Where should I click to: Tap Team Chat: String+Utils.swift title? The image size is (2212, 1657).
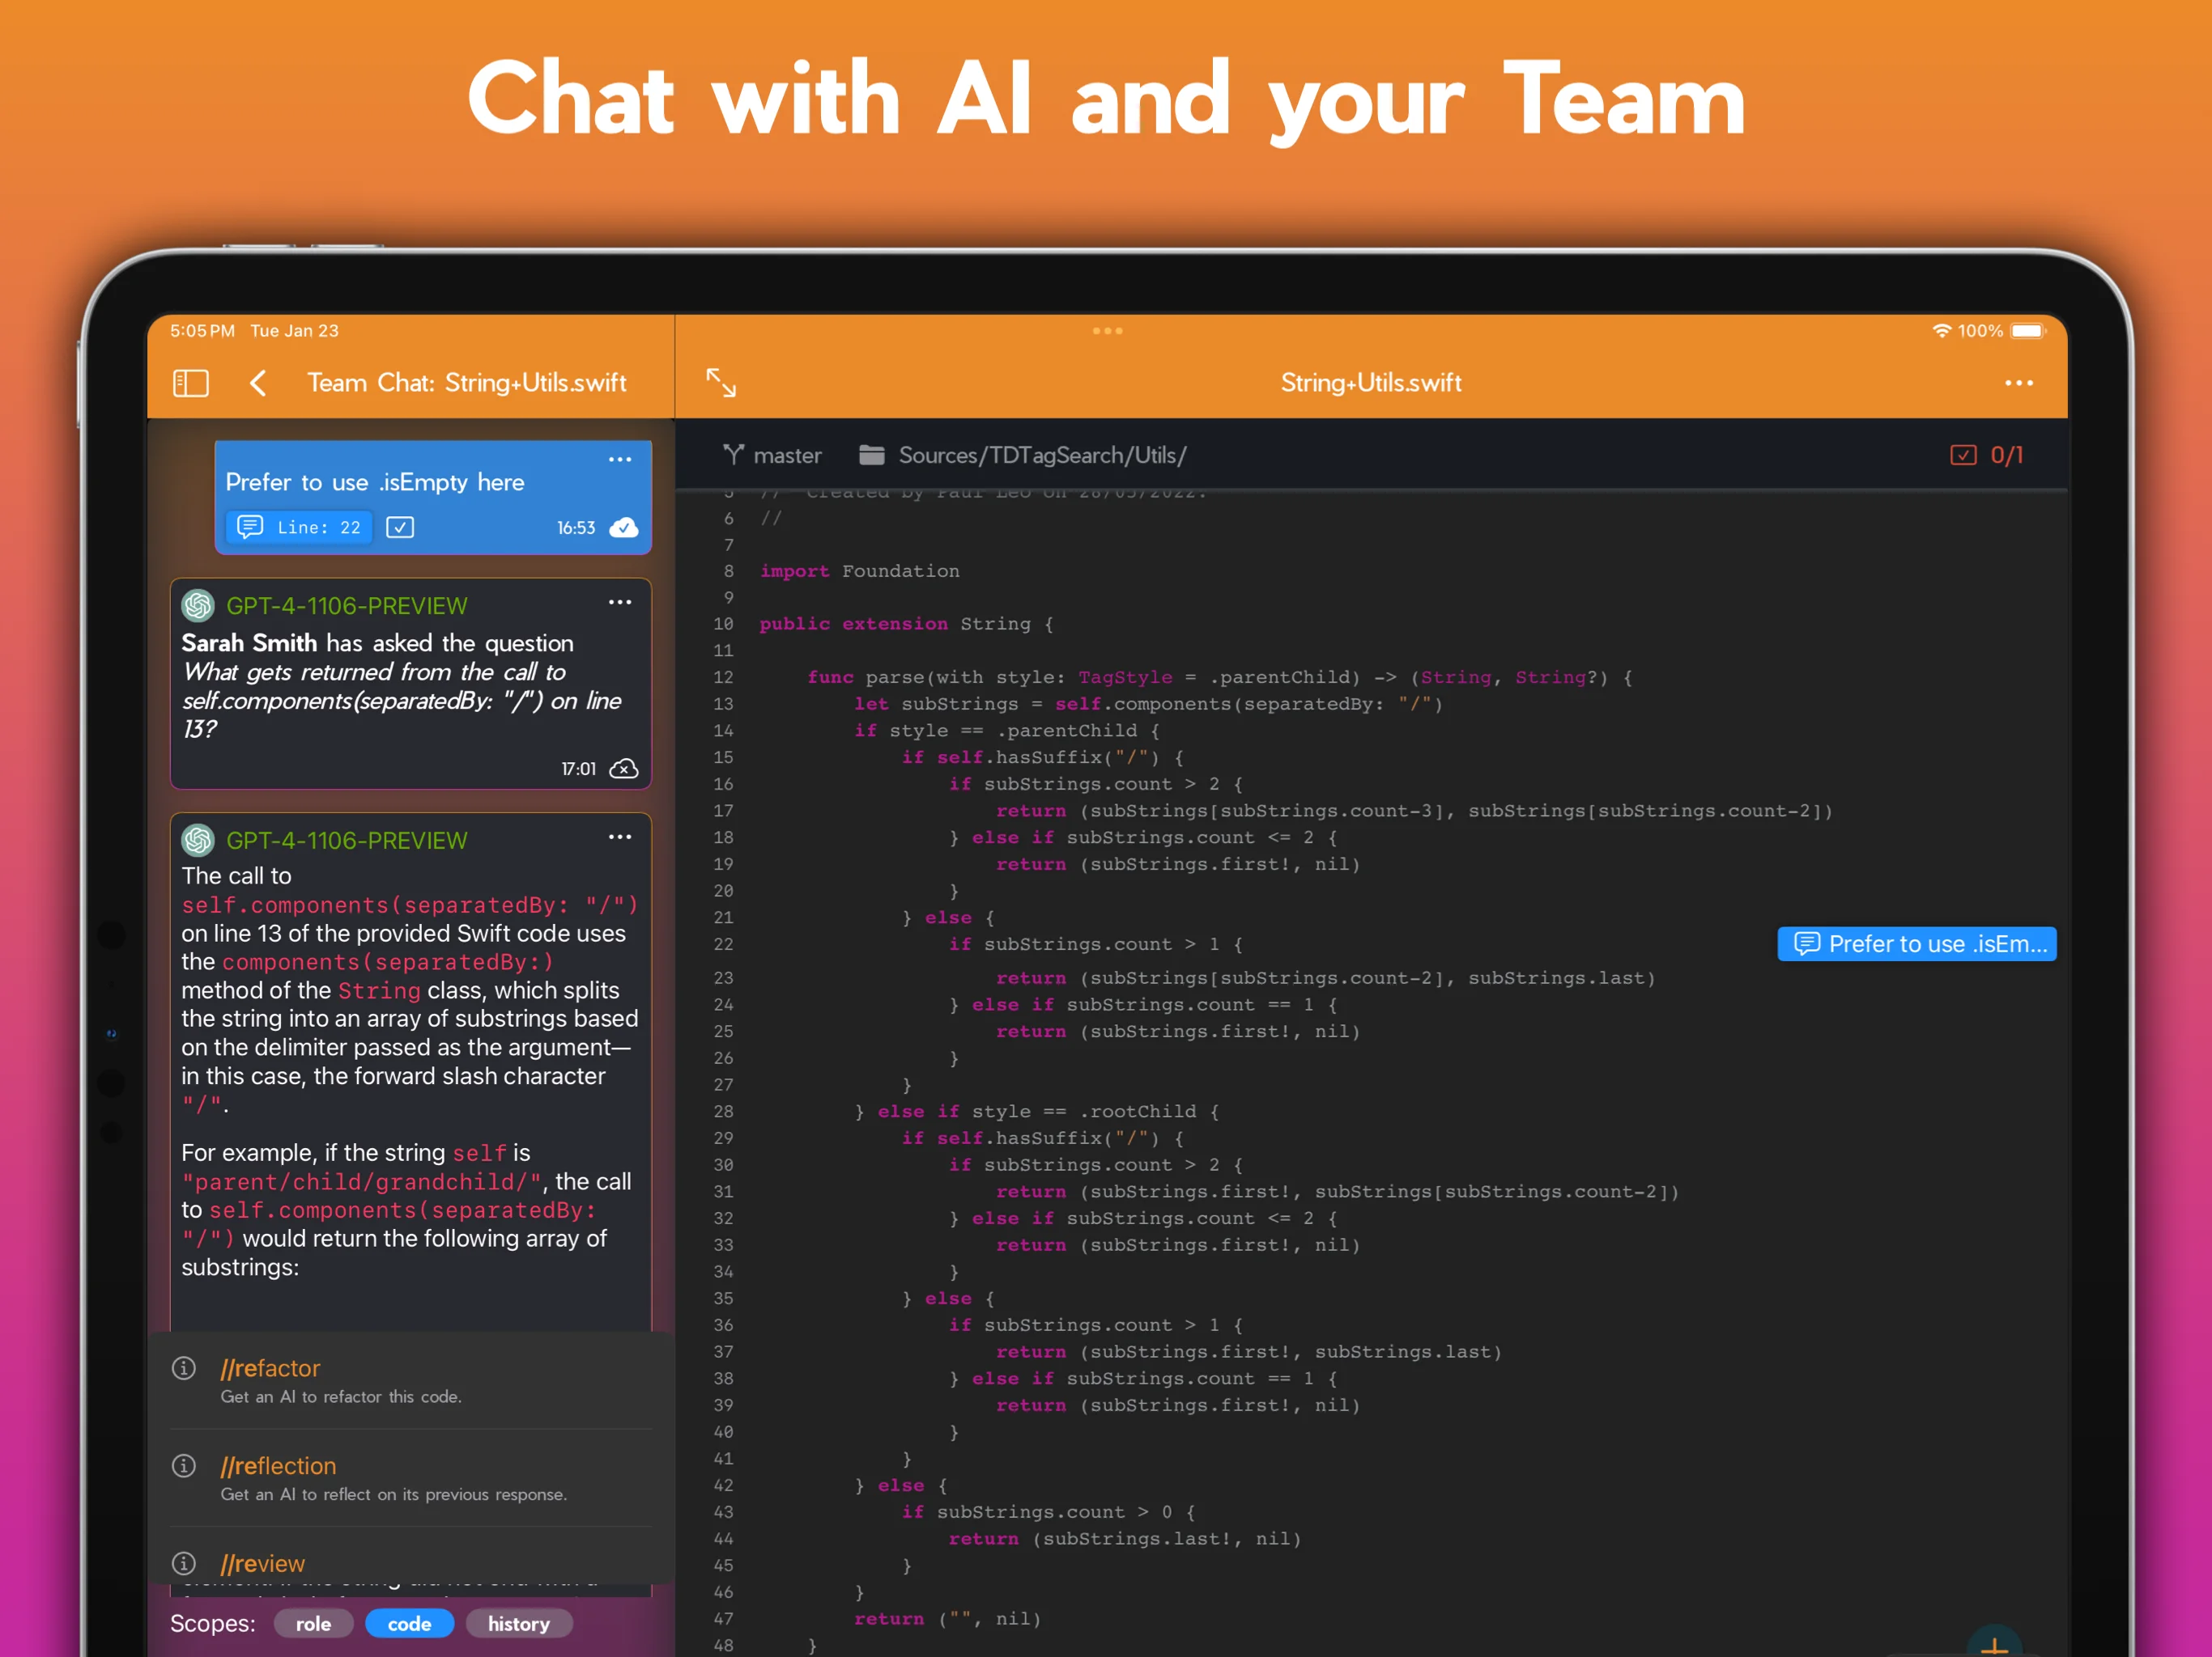(466, 383)
